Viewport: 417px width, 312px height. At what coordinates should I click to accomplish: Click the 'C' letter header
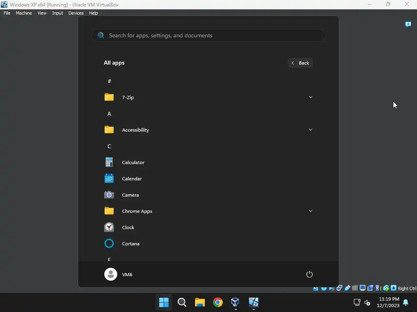(x=109, y=146)
